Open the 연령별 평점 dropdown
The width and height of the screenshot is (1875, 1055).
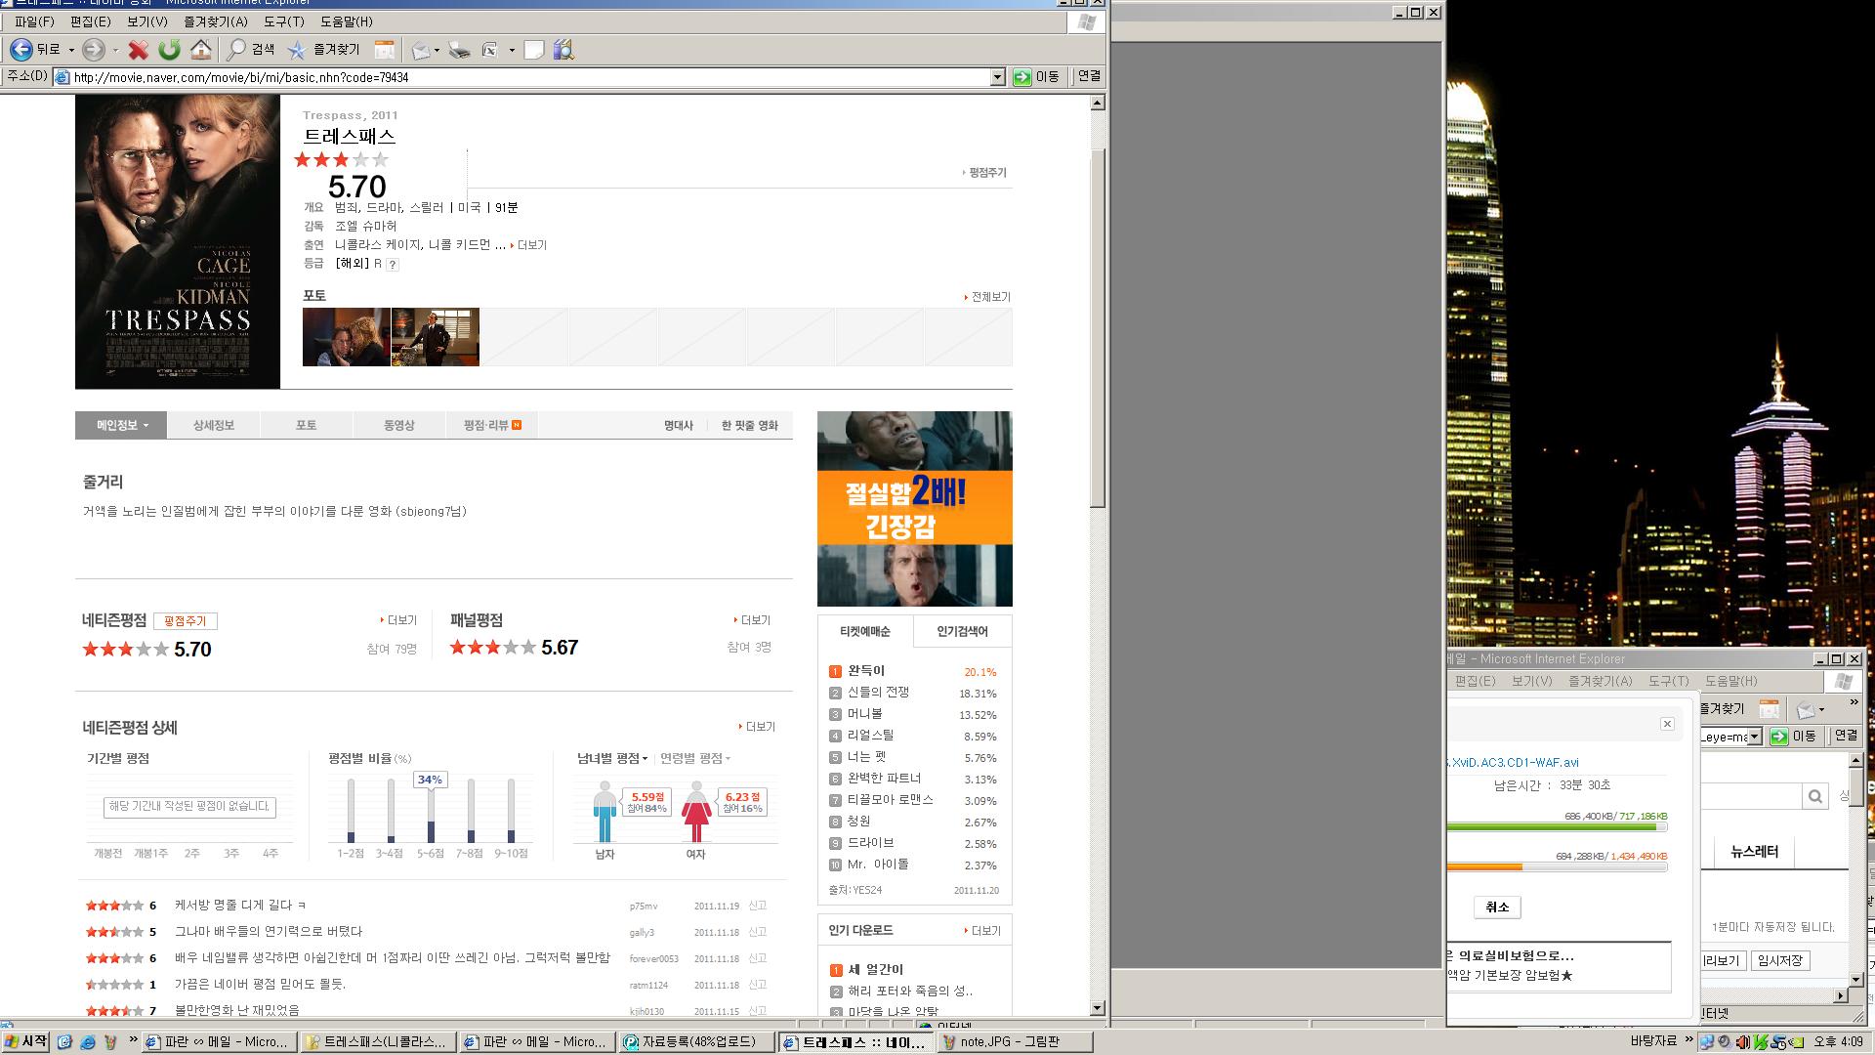tap(694, 758)
